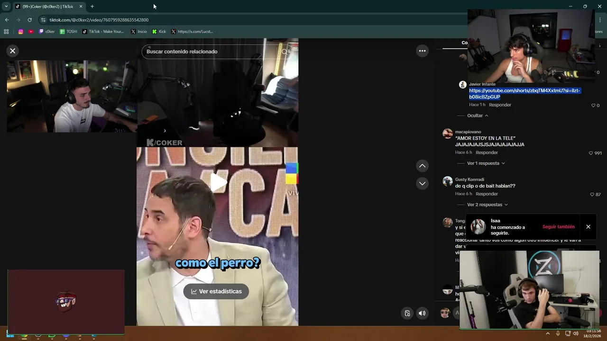Open the https://x.com/Lucst... bookmark
The image size is (607, 341).
tap(192, 32)
